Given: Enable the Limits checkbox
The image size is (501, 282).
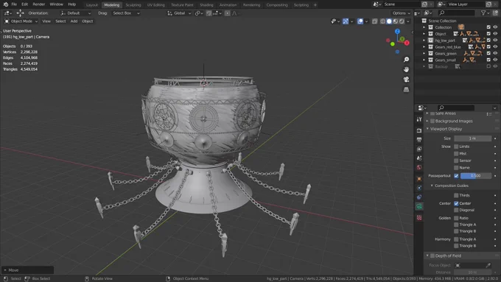Looking at the screenshot, I should 456,147.
